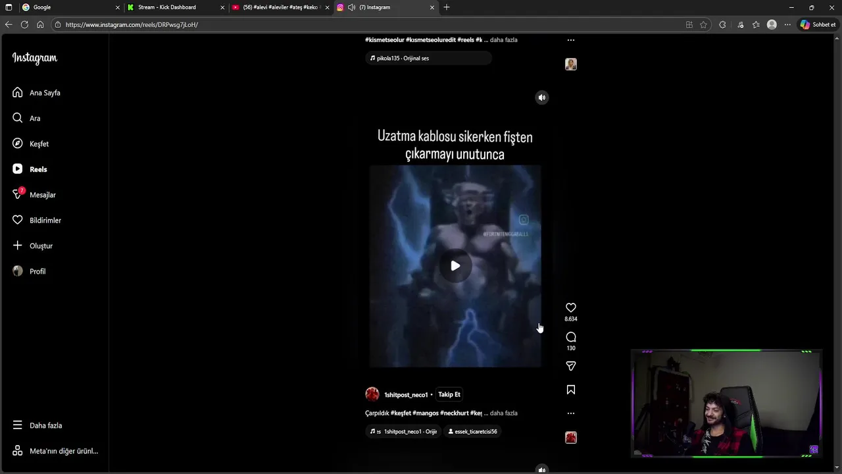Click the #neckhurt hashtag
Screen dimensions: 842x474
tap(455, 413)
